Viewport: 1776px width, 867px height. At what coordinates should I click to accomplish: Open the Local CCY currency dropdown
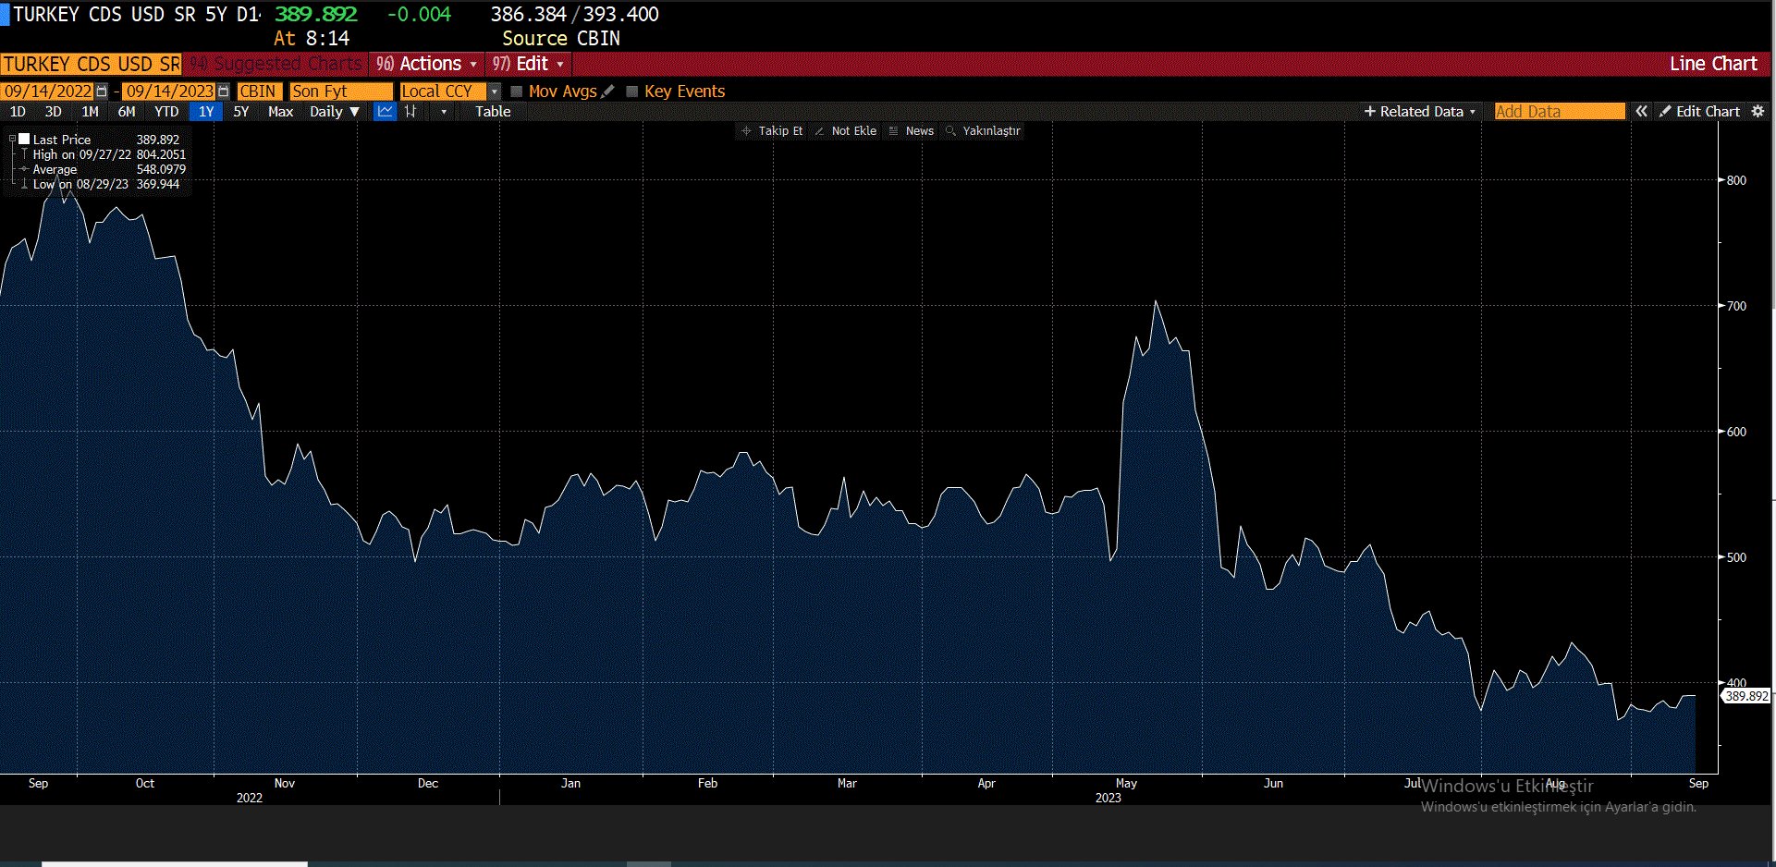coord(494,92)
